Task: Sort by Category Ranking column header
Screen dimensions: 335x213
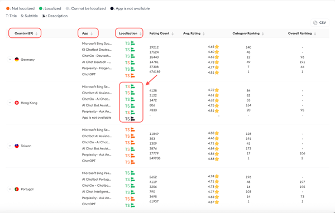Action: pyautogui.click(x=248, y=33)
